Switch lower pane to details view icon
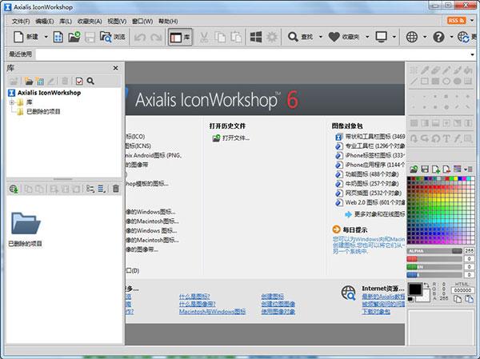The height and width of the screenshot is (359, 480). (102, 189)
